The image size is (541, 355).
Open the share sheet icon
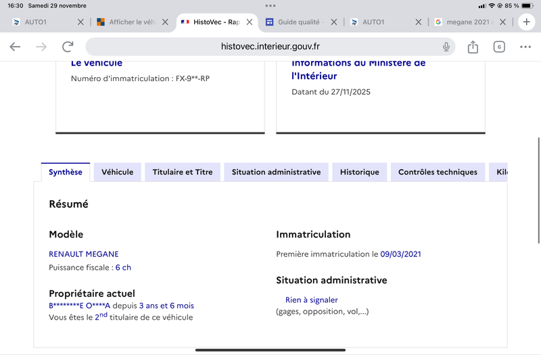coord(473,47)
